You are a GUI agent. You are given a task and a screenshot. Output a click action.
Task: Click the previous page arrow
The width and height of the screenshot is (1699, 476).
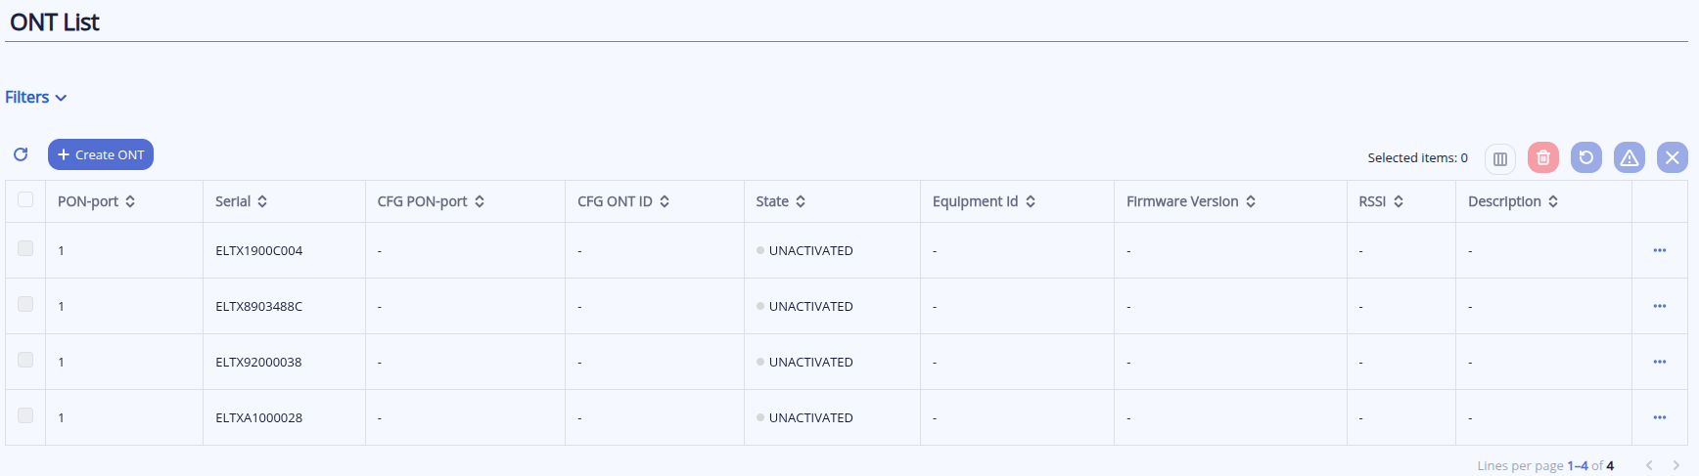[x=1649, y=465]
